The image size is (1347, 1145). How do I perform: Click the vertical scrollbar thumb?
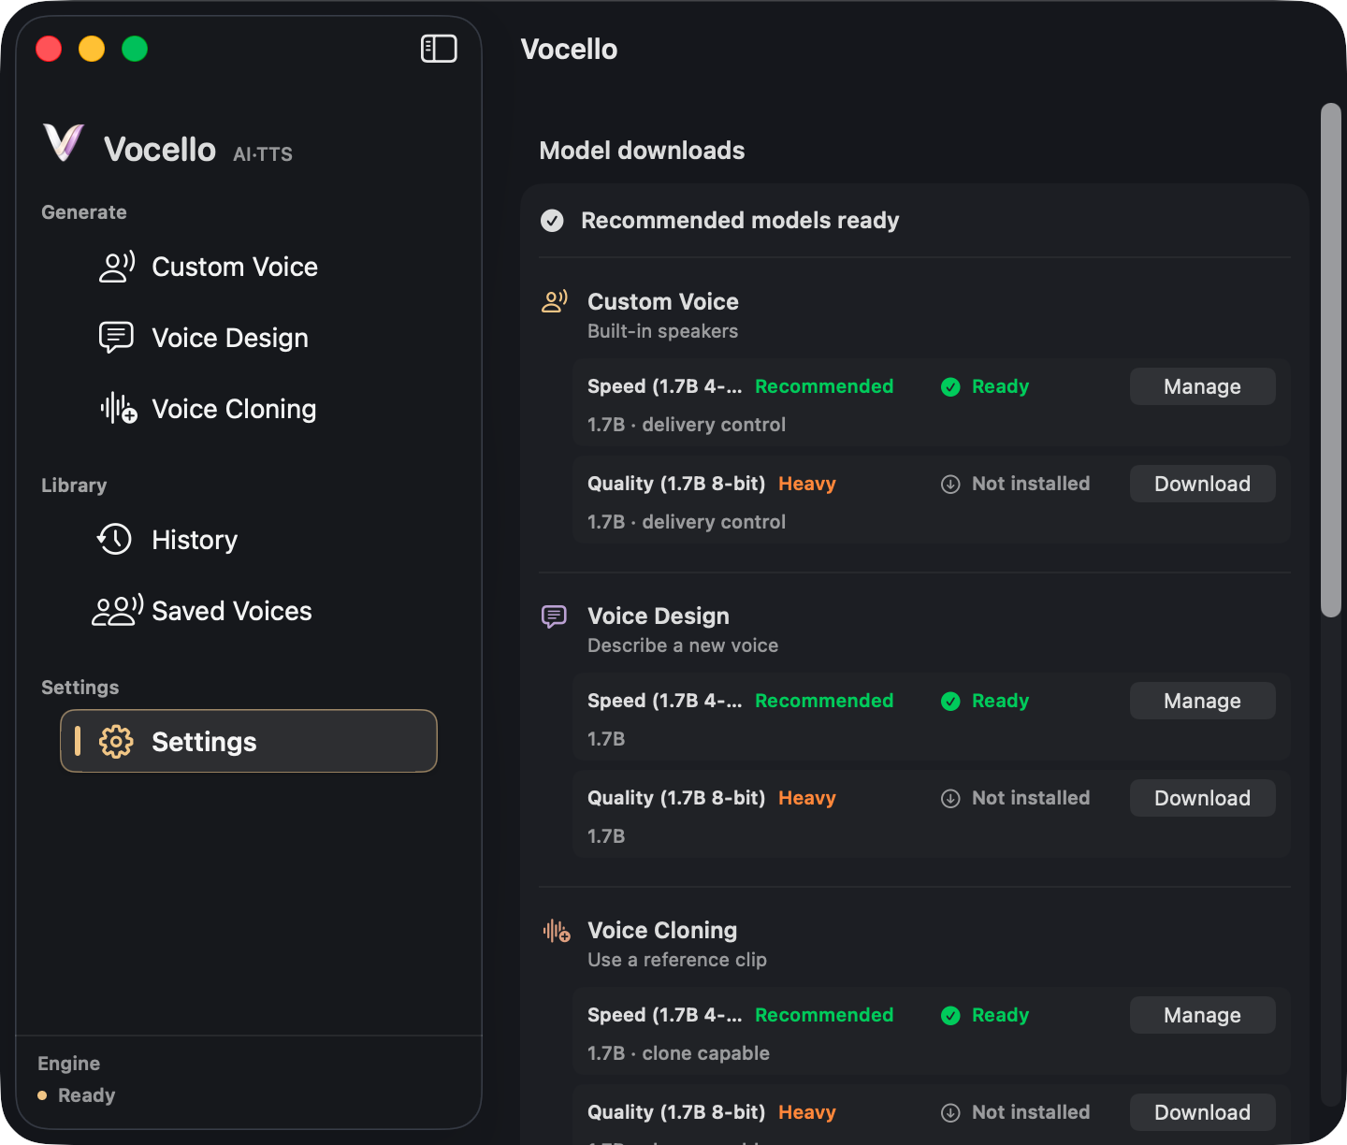(x=1330, y=360)
